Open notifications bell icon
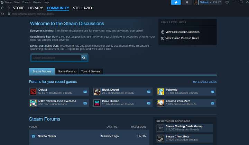Viewport: 249px width, 145px height. pos(187,2)
